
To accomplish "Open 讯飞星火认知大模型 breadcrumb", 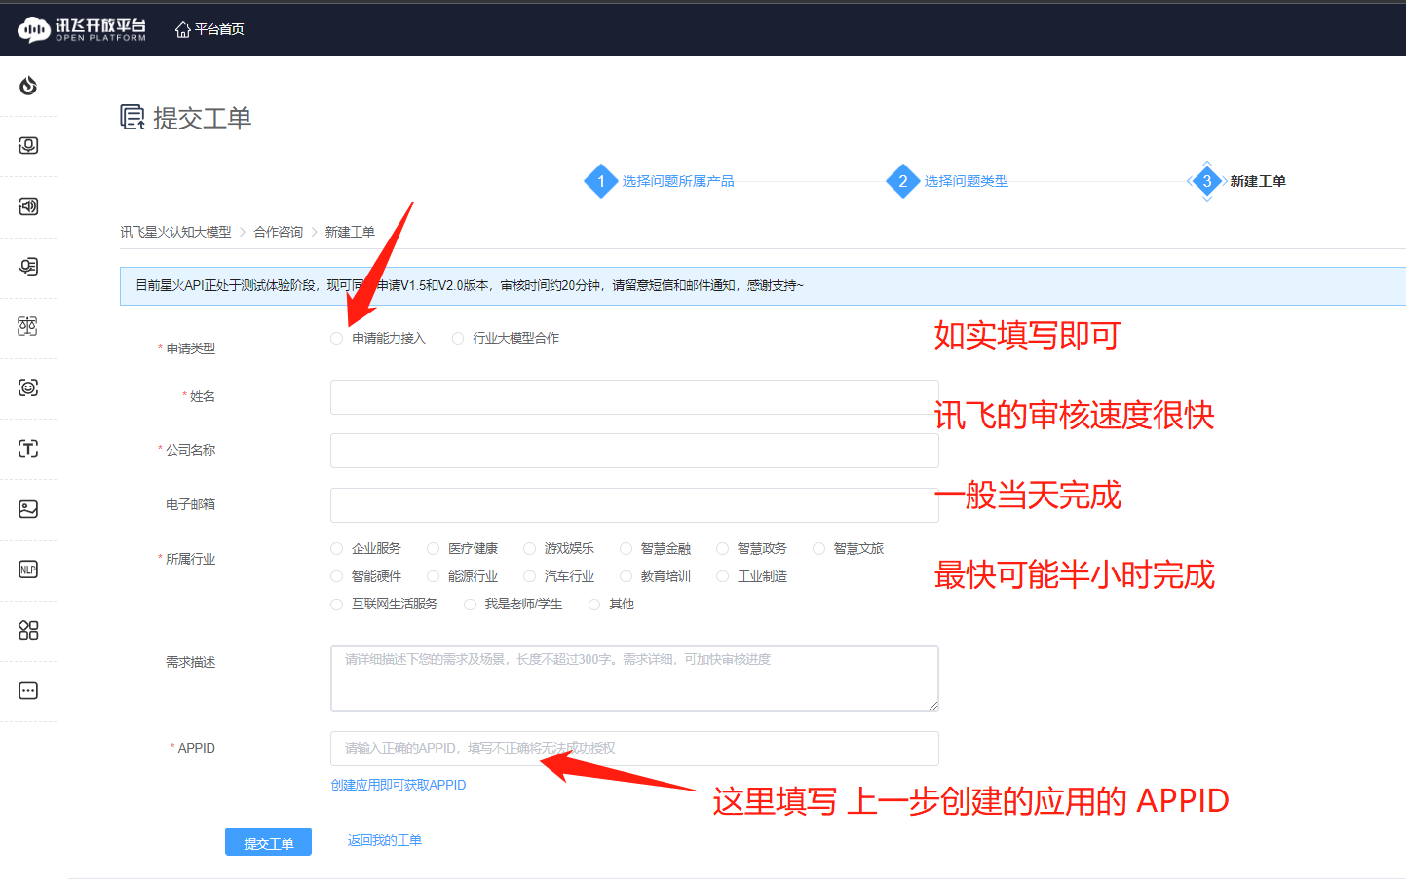I will (x=175, y=232).
